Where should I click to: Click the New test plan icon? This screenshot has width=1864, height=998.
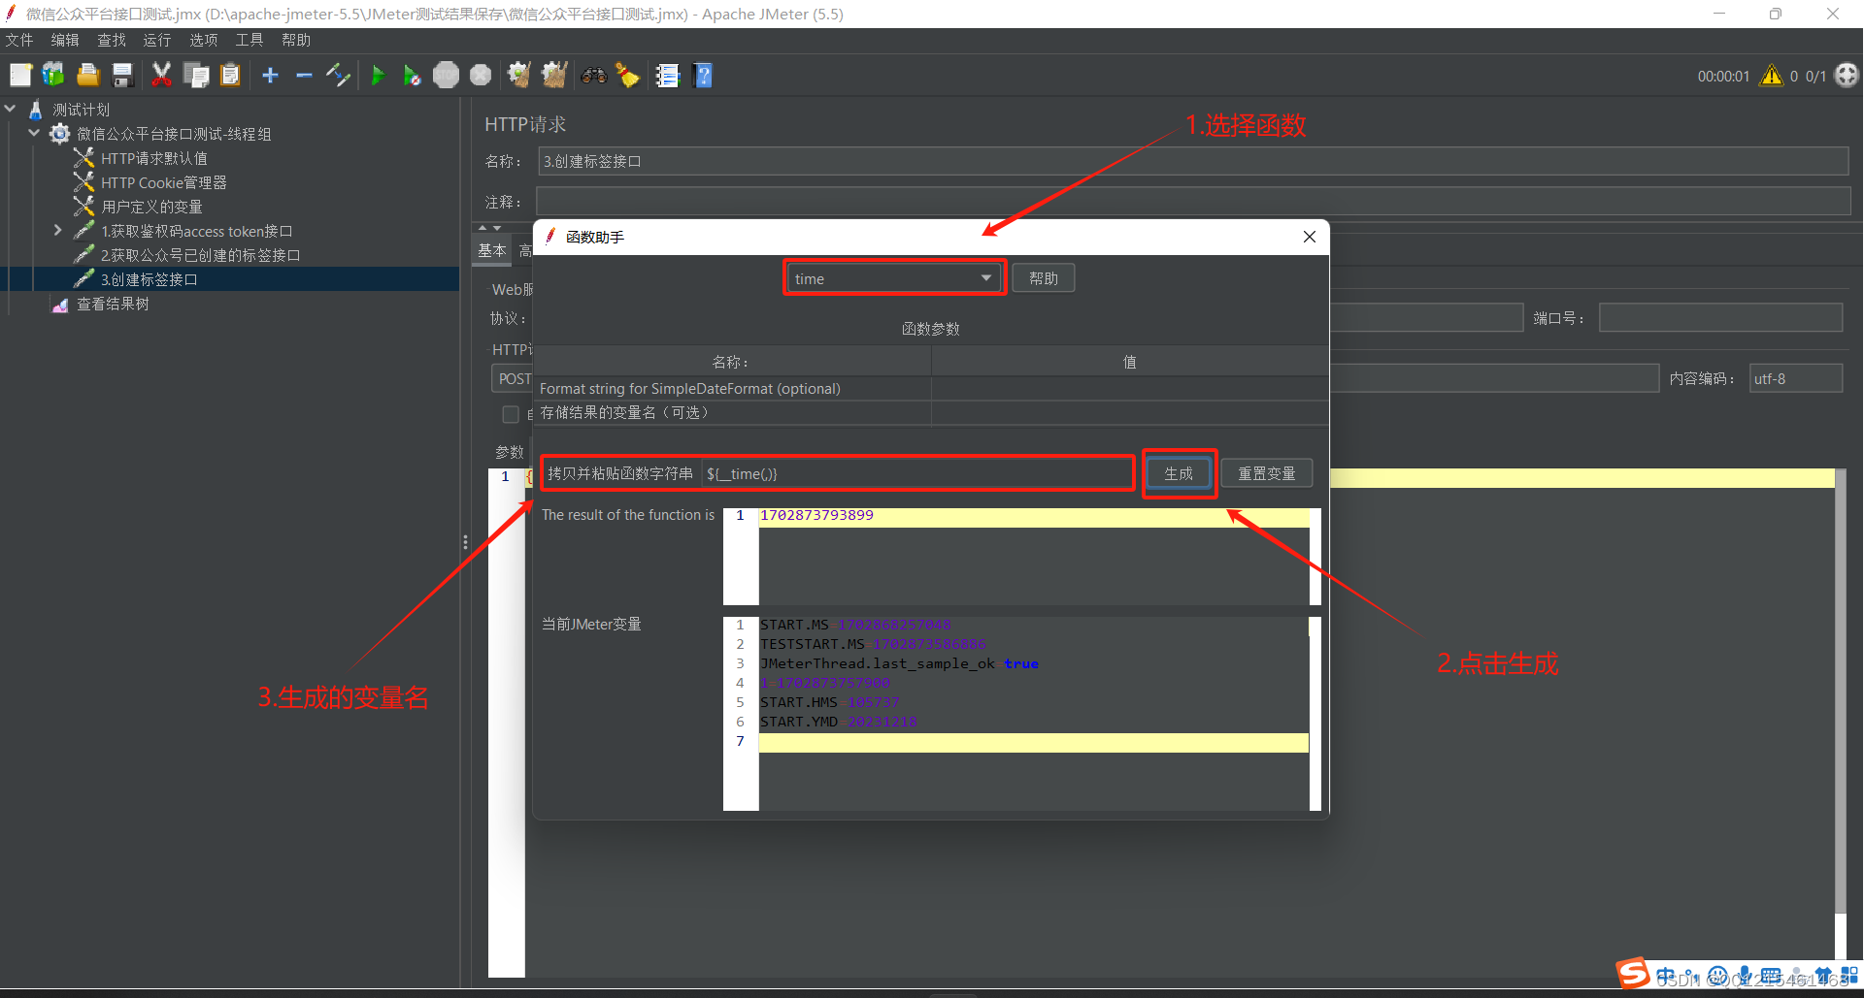click(20, 75)
